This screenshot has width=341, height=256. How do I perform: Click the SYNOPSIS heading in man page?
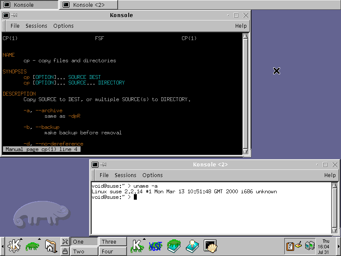[x=14, y=71]
